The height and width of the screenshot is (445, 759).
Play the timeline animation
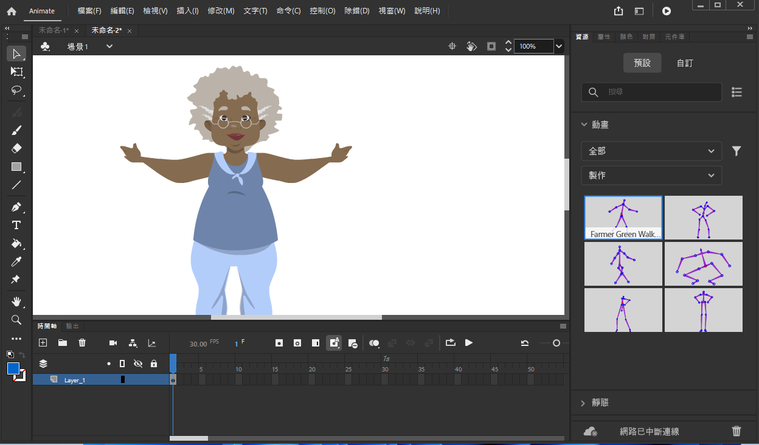(x=469, y=343)
